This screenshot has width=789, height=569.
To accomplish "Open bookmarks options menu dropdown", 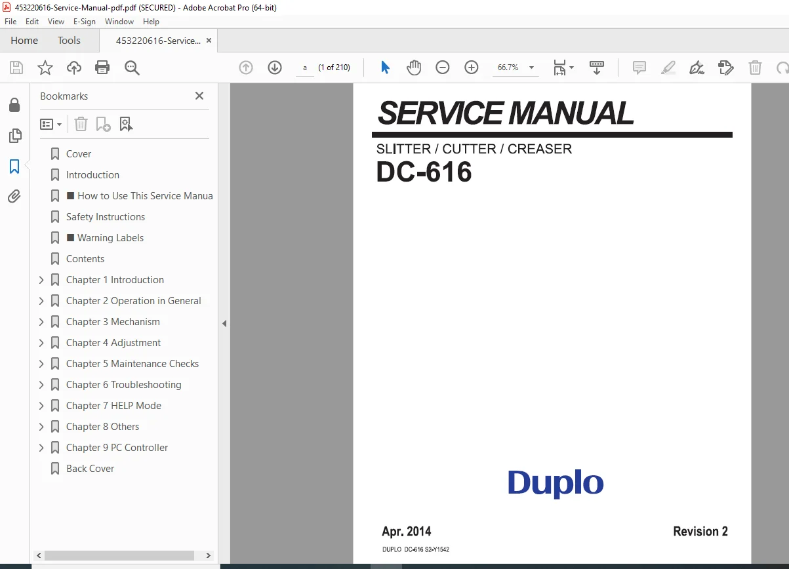I will (x=51, y=124).
